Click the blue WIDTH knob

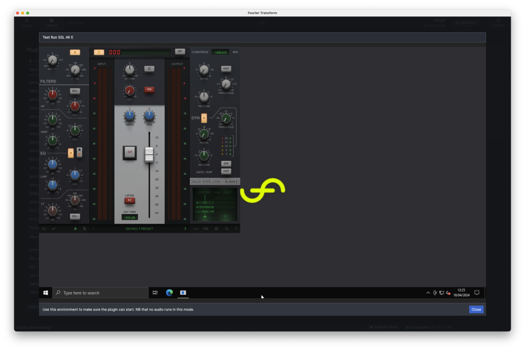click(130, 116)
